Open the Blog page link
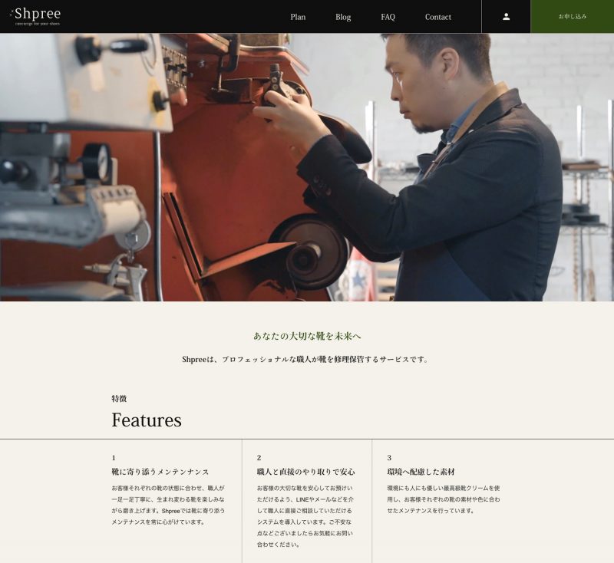This screenshot has height=563, width=614. point(343,17)
